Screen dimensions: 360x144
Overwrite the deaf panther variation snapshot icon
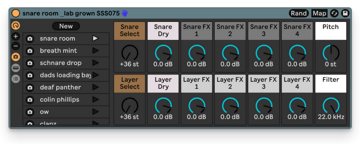[30, 87]
